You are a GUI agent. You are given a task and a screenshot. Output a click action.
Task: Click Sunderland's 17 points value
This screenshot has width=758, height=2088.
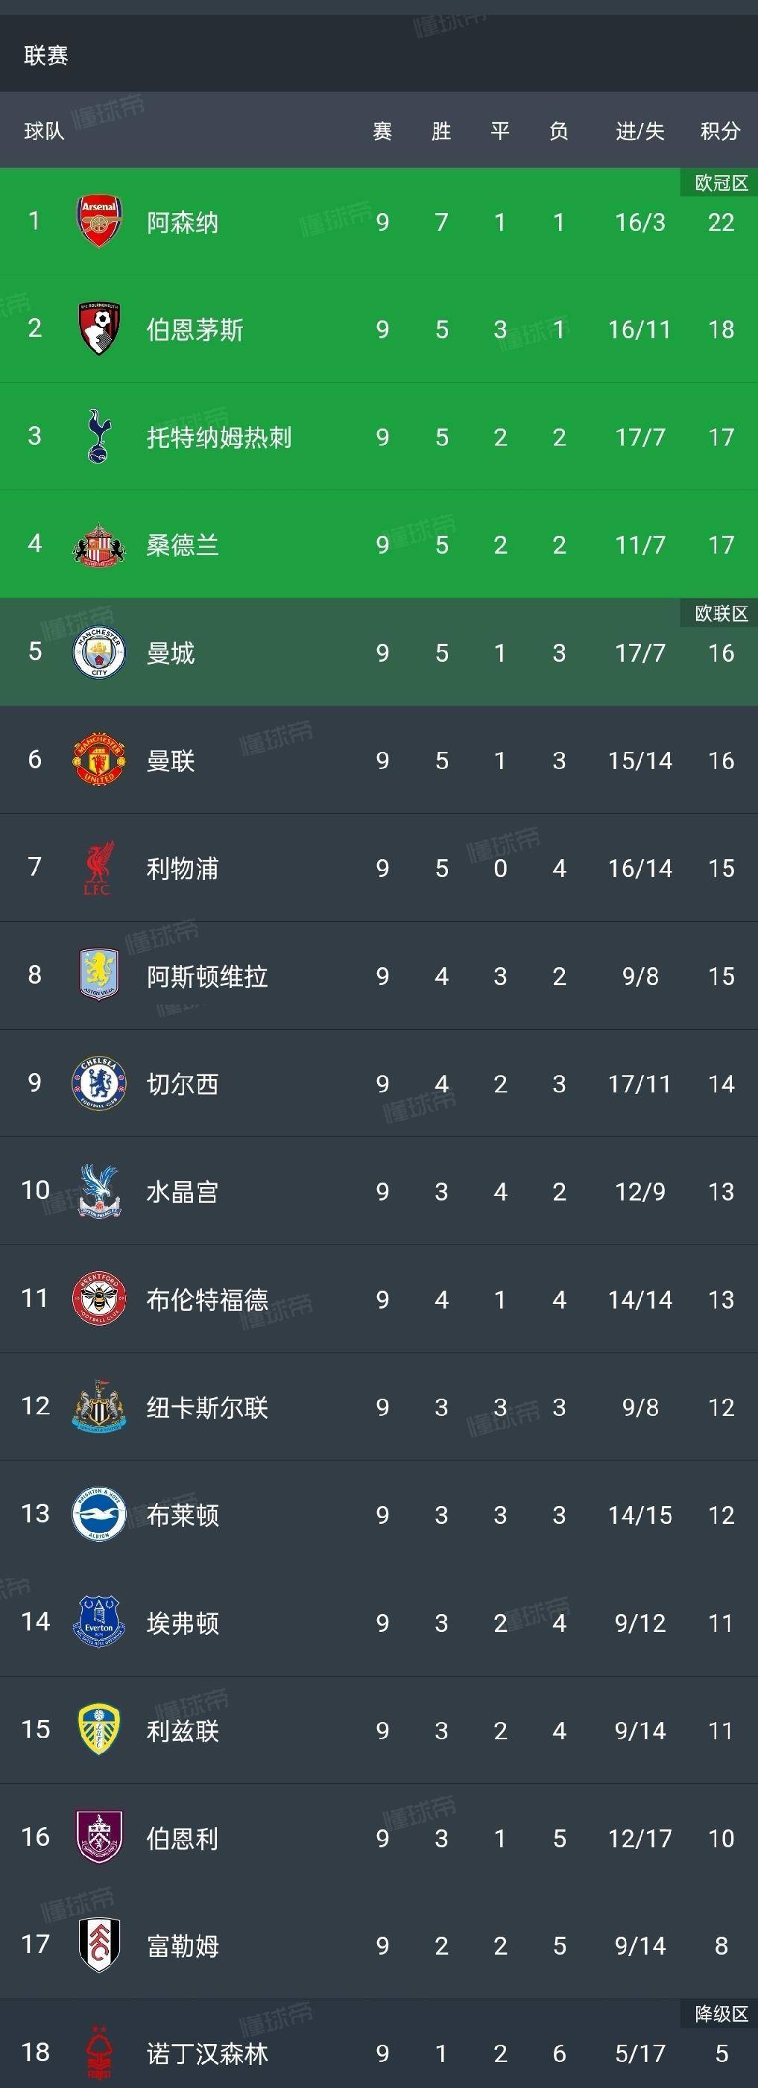[721, 545]
